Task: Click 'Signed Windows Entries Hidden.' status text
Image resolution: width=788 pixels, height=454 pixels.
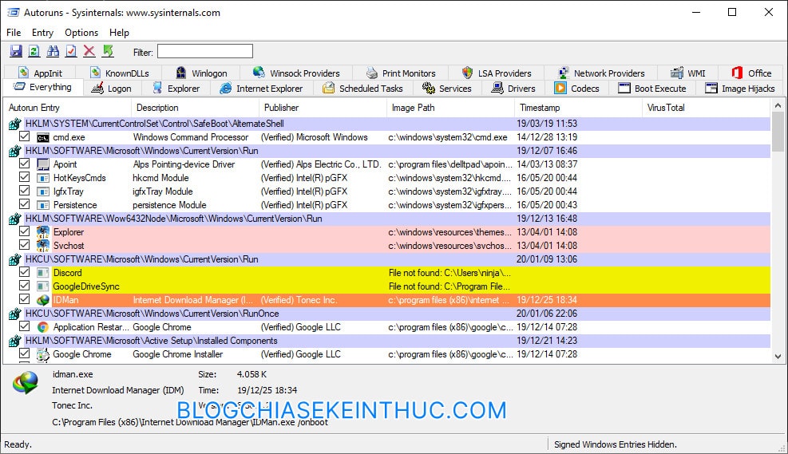Action: [x=615, y=444]
